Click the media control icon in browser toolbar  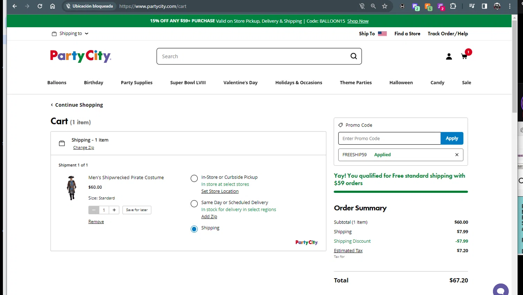pos(472,6)
